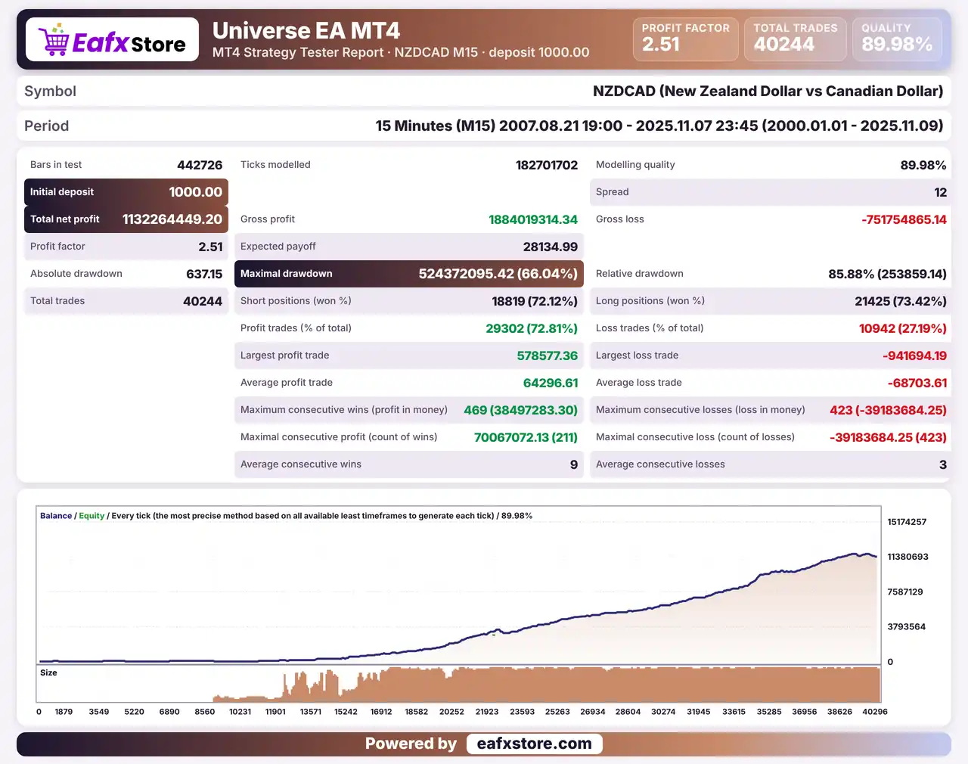Click the Initial deposit 1000.00 row
Viewport: 968px width, 764px height.
126,192
